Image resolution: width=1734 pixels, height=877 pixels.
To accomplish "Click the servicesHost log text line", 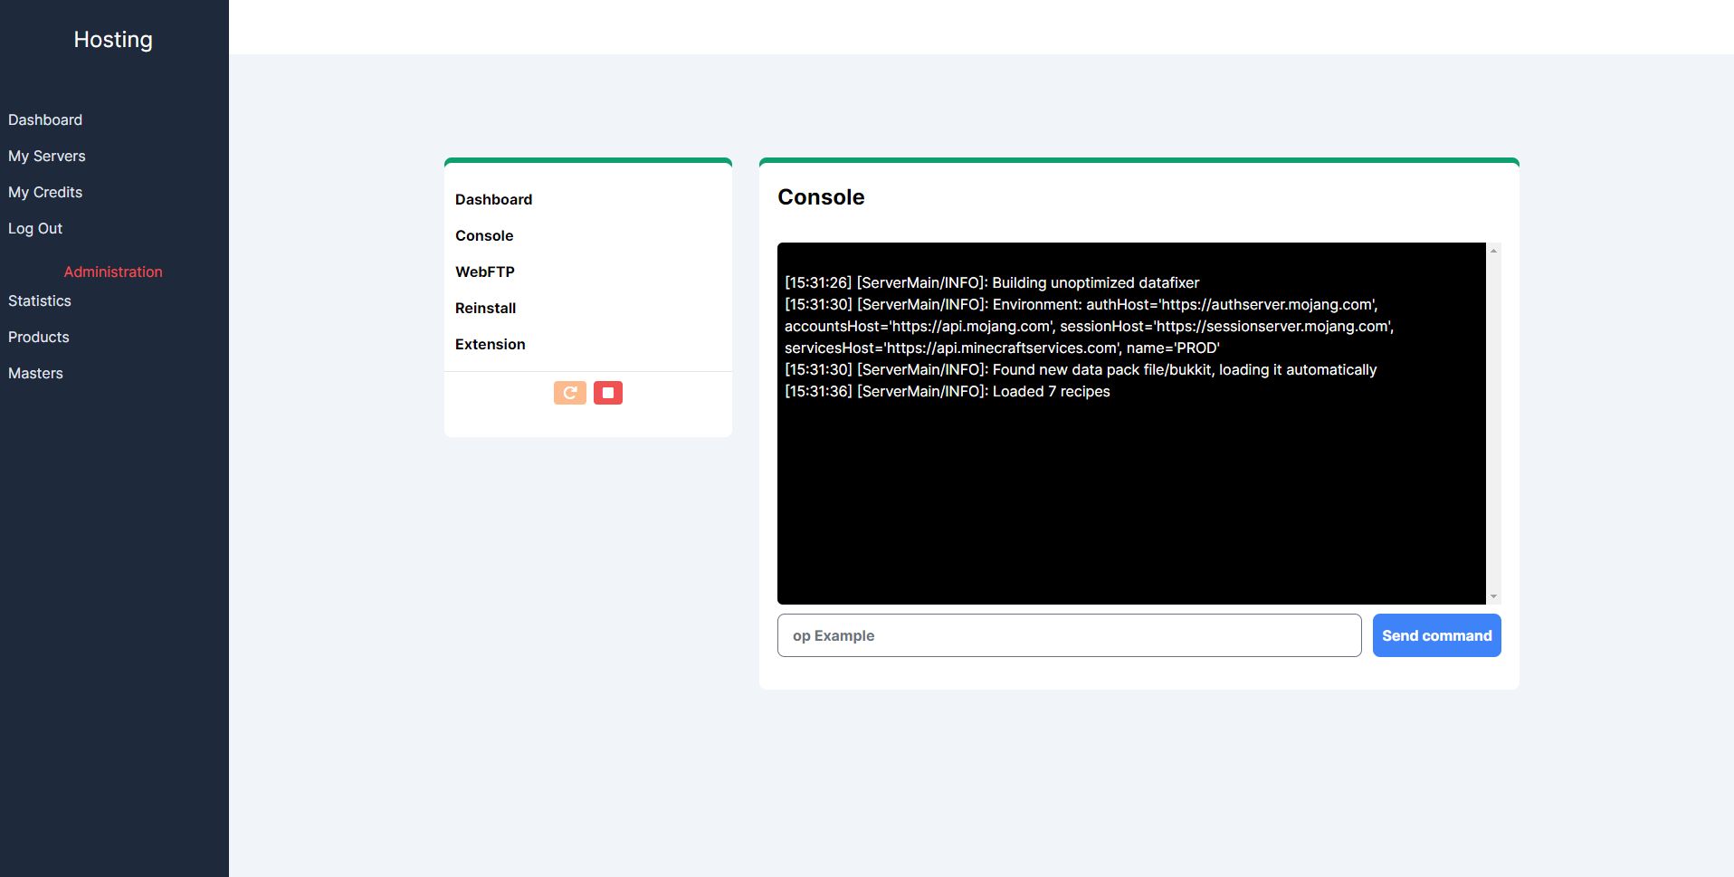I will tap(1002, 348).
